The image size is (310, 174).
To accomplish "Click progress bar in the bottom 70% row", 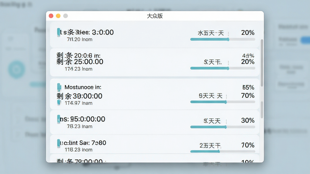I will (223, 152).
